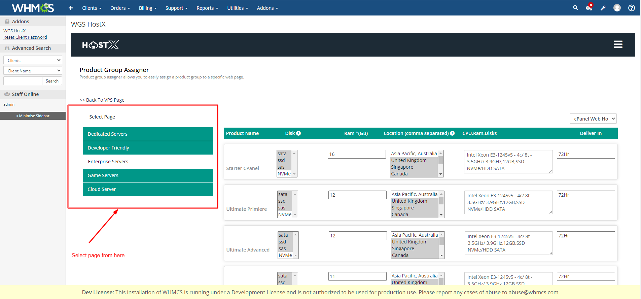Click the plus quick-add icon in navbar
The image size is (641, 299).
(x=71, y=8)
